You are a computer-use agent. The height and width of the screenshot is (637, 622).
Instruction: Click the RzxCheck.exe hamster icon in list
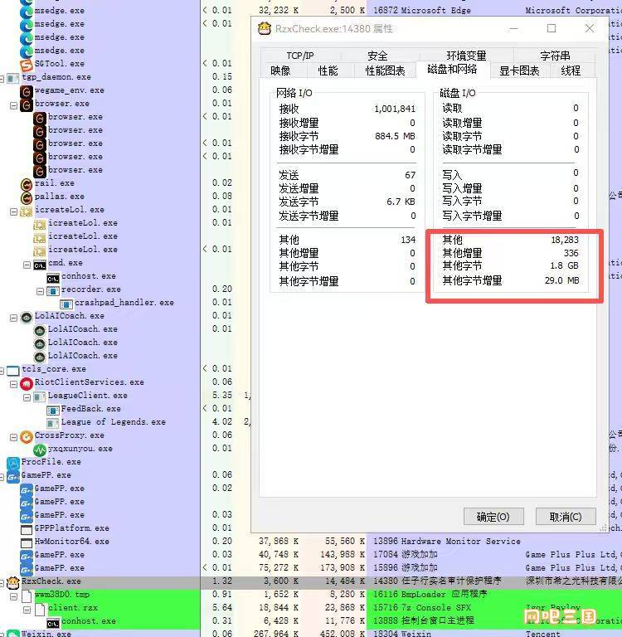(x=13, y=581)
